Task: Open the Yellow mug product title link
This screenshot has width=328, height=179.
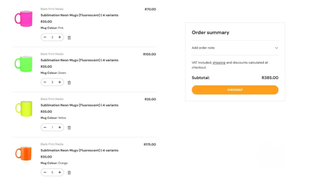Action: [x=79, y=105]
